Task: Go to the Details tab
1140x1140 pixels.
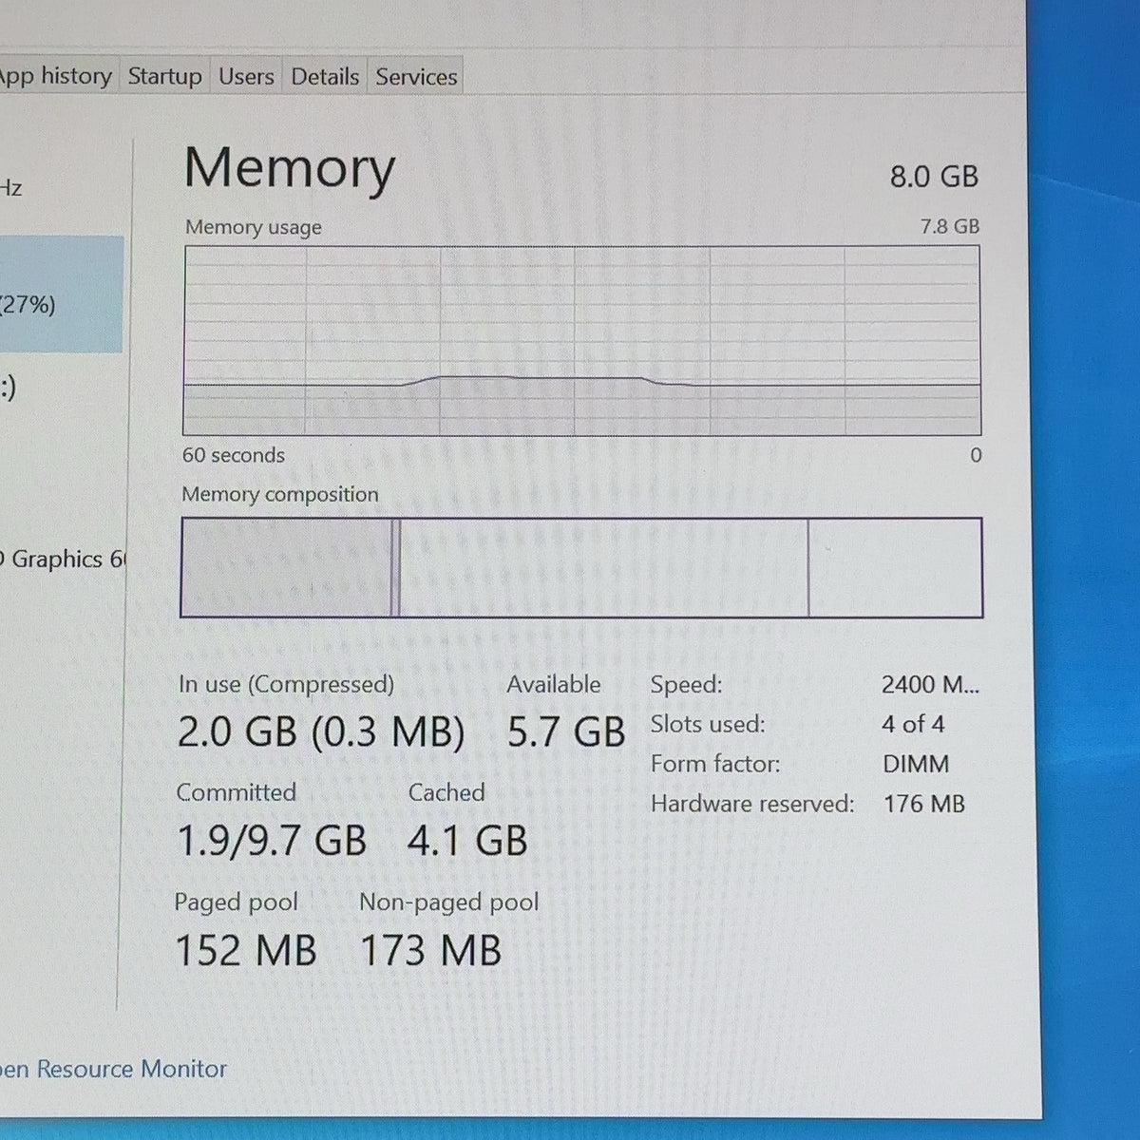Action: coord(325,76)
